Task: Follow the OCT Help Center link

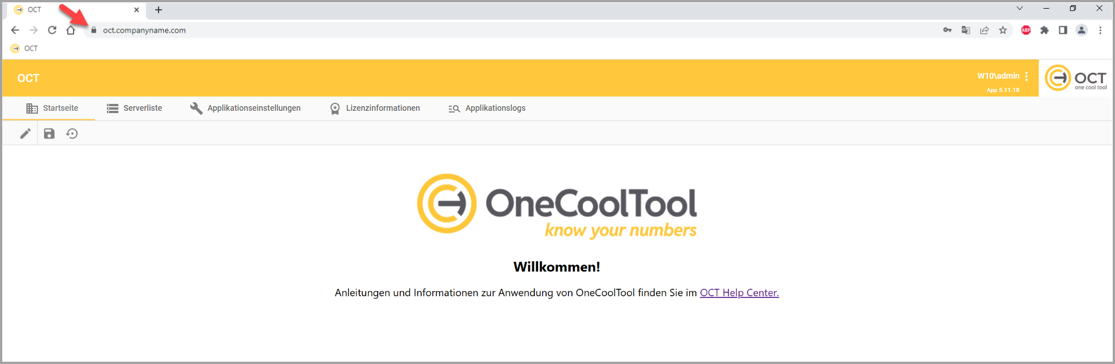Action: [739, 293]
